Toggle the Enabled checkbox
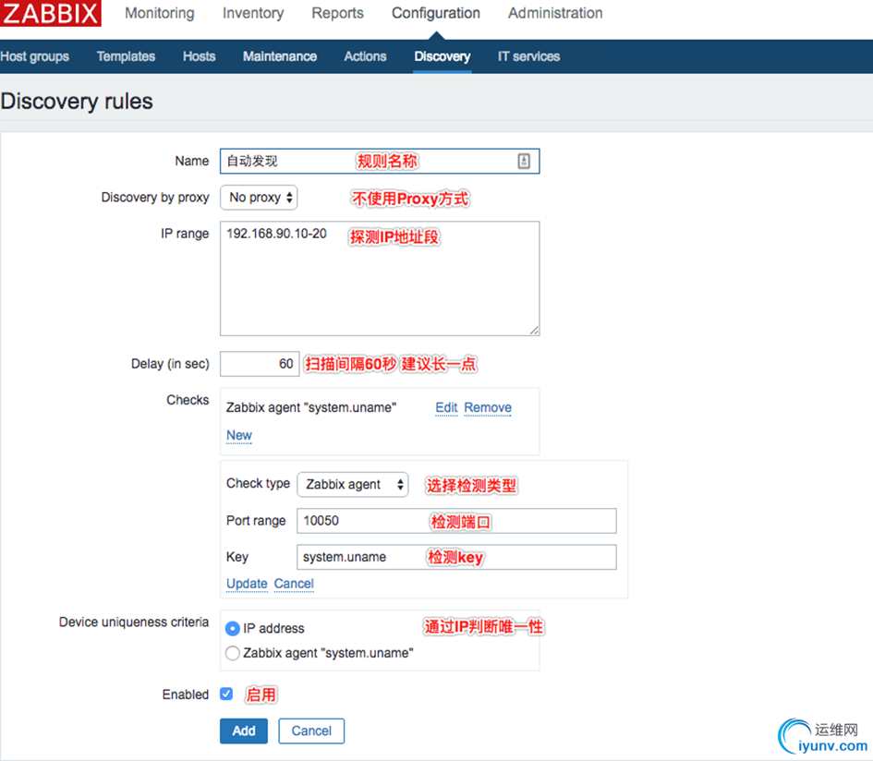The width and height of the screenshot is (873, 761). (226, 694)
